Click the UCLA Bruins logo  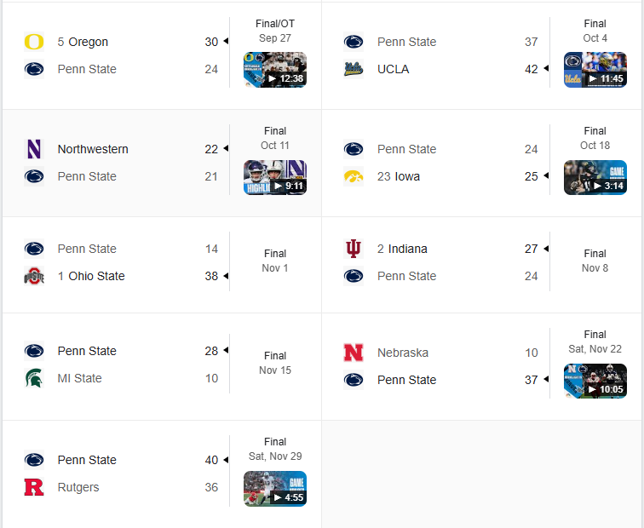click(354, 69)
